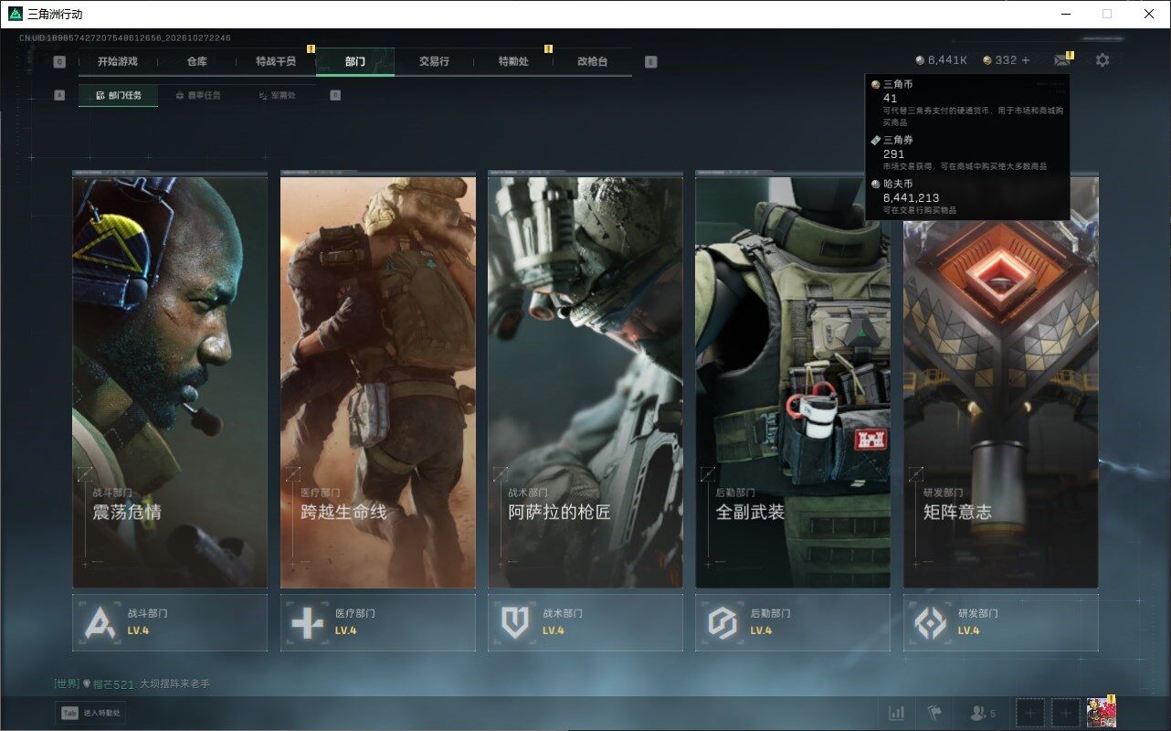Viewport: 1171px width, 731px height.
Task: Click the 6,441,213 哈夫币 tooltip value
Action: [x=912, y=197]
